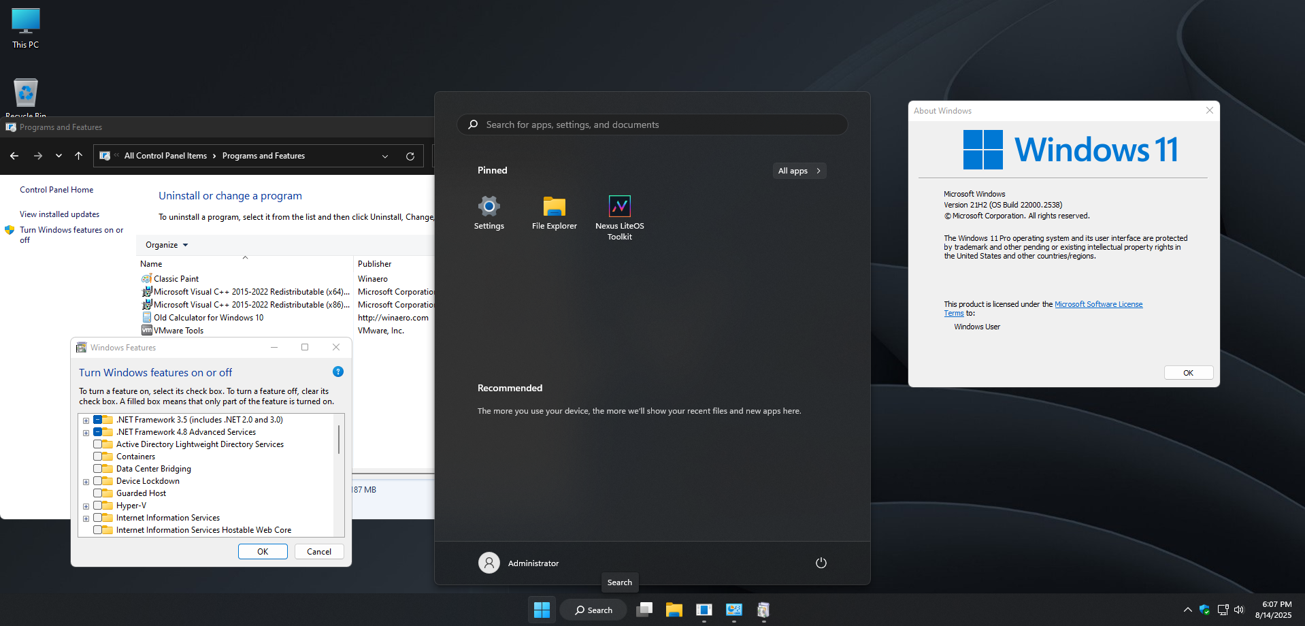Sort the program list by the Name column
Image resolution: width=1305 pixels, height=626 pixels.
coord(245,264)
